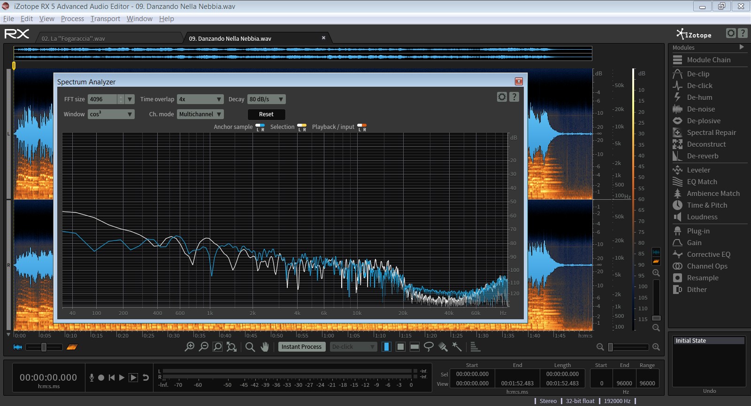Select the magic wand tool
751x406 pixels.
pos(457,347)
